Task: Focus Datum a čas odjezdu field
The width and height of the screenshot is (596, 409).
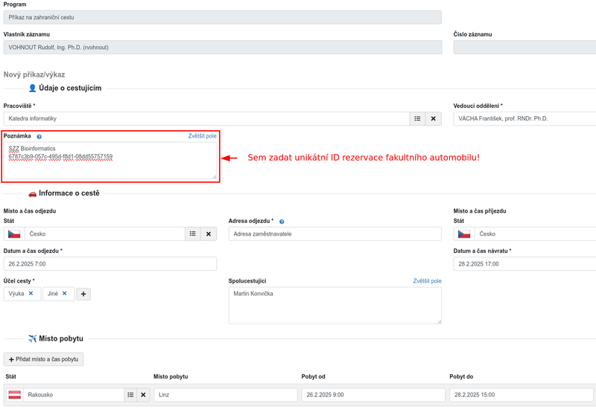Action: click(x=110, y=264)
